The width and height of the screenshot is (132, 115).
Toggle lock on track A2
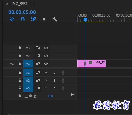20,80
